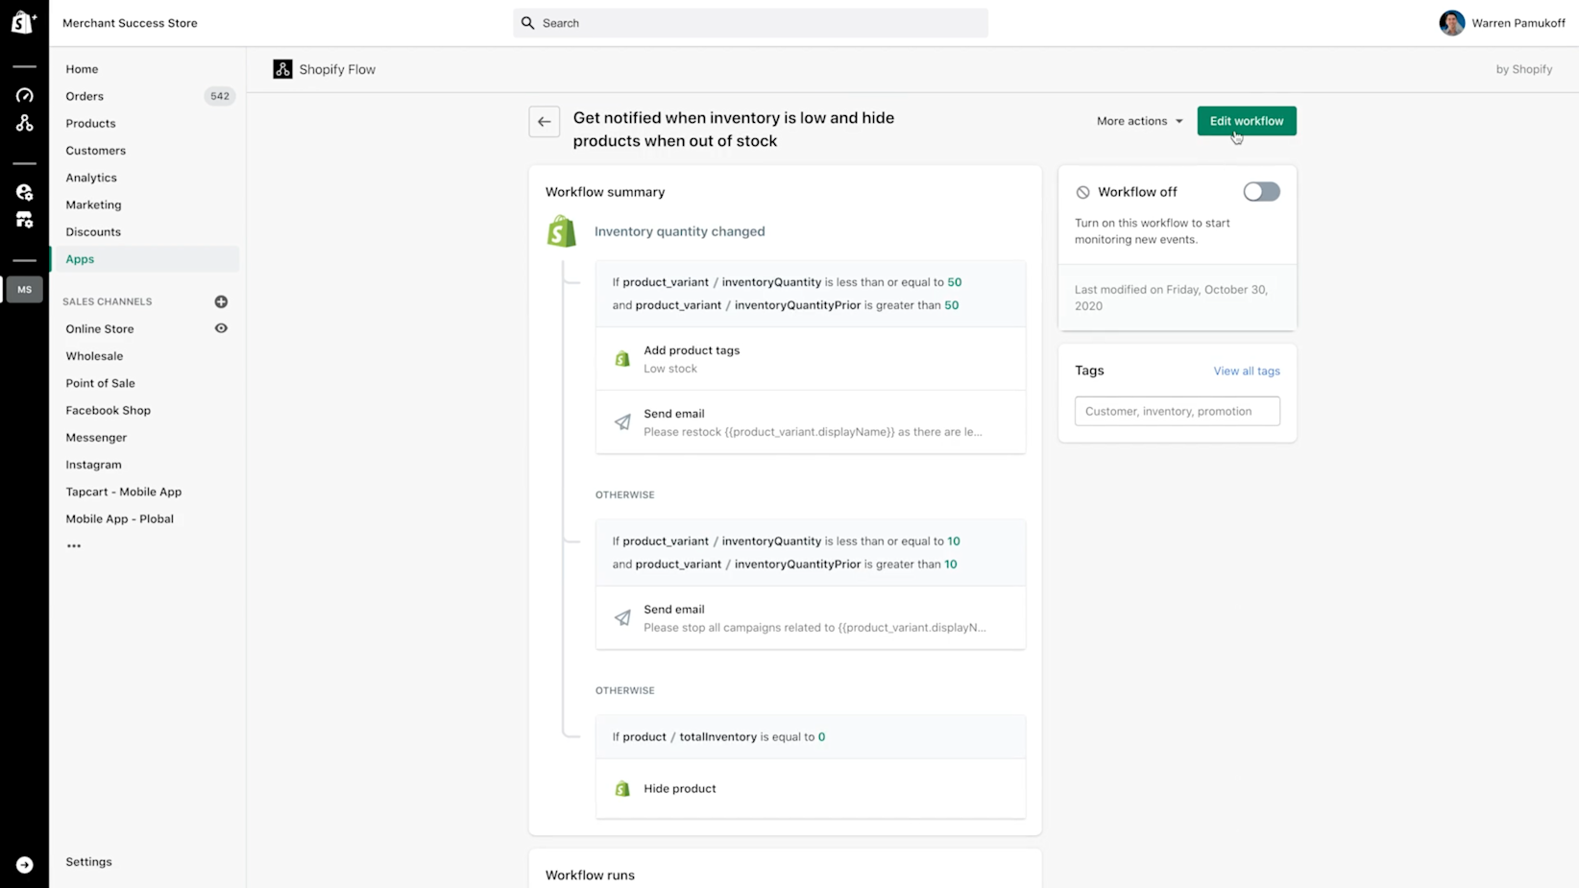
Task: Click the storefront settings icon in dark sidebar
Action: (x=25, y=220)
